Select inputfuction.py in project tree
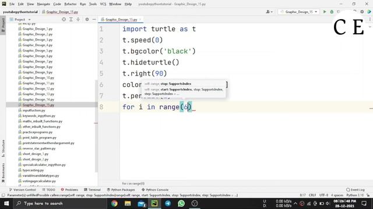The image size is (373, 209). (34, 110)
